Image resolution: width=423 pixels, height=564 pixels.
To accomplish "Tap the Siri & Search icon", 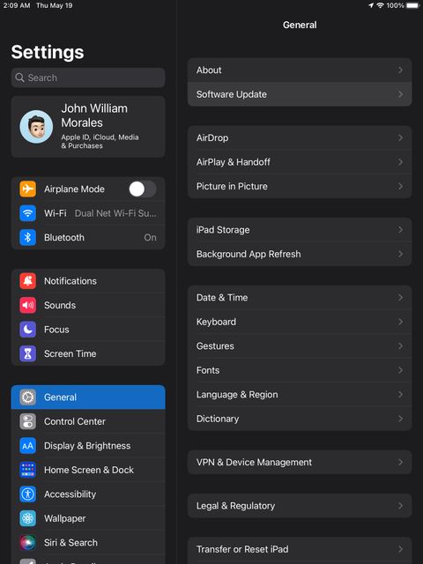I will pyautogui.click(x=27, y=543).
